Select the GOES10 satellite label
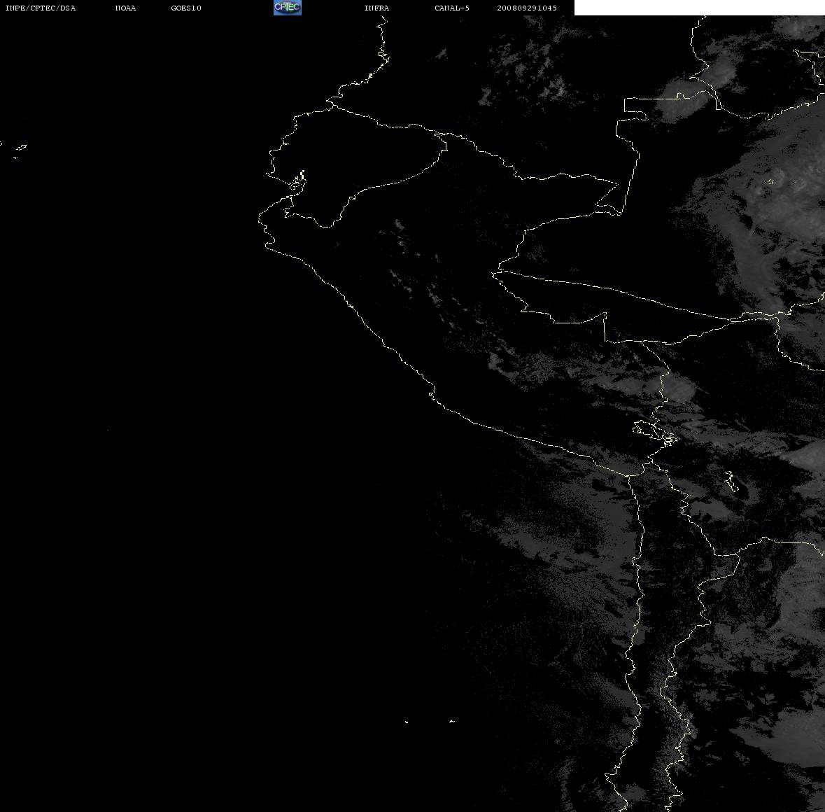Image resolution: width=825 pixels, height=812 pixels. coord(186,8)
